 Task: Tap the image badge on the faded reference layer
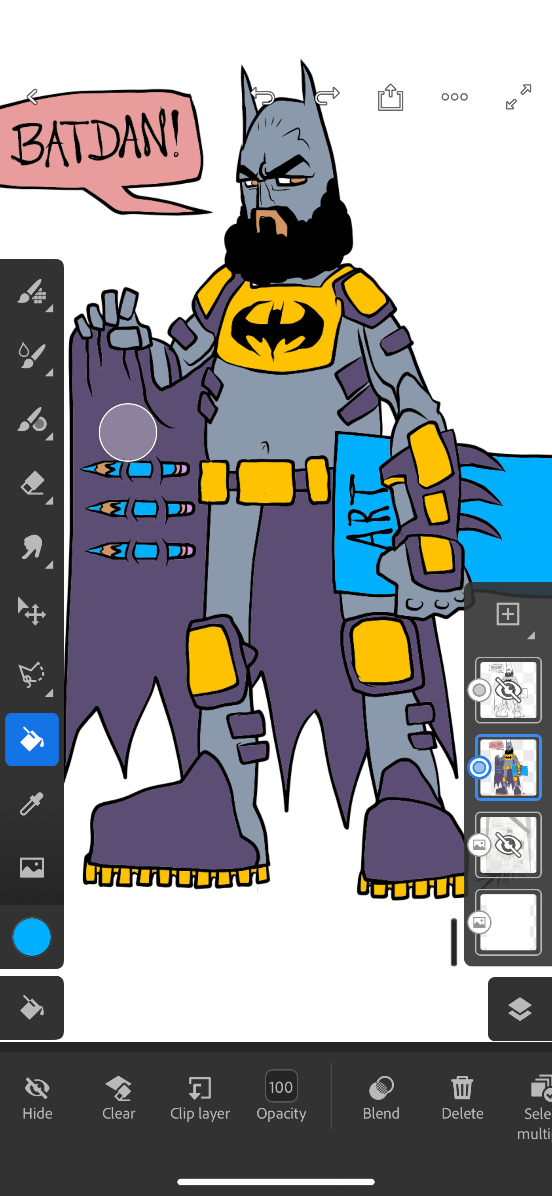coord(480,845)
